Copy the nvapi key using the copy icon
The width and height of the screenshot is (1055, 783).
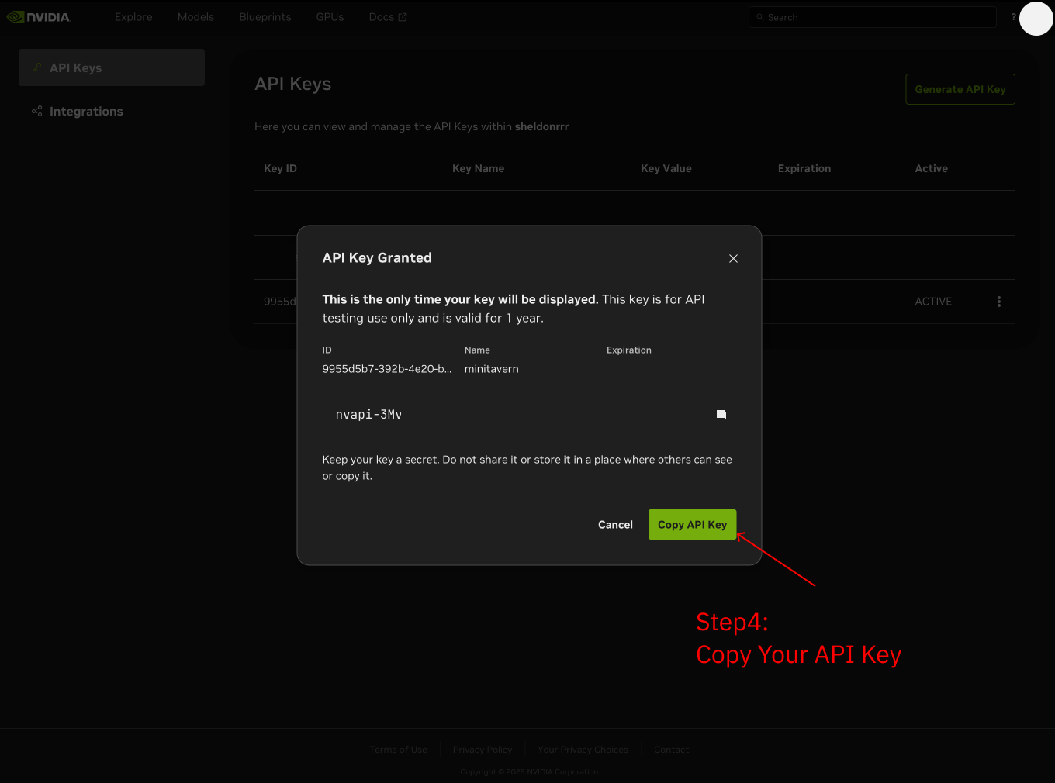pos(721,414)
